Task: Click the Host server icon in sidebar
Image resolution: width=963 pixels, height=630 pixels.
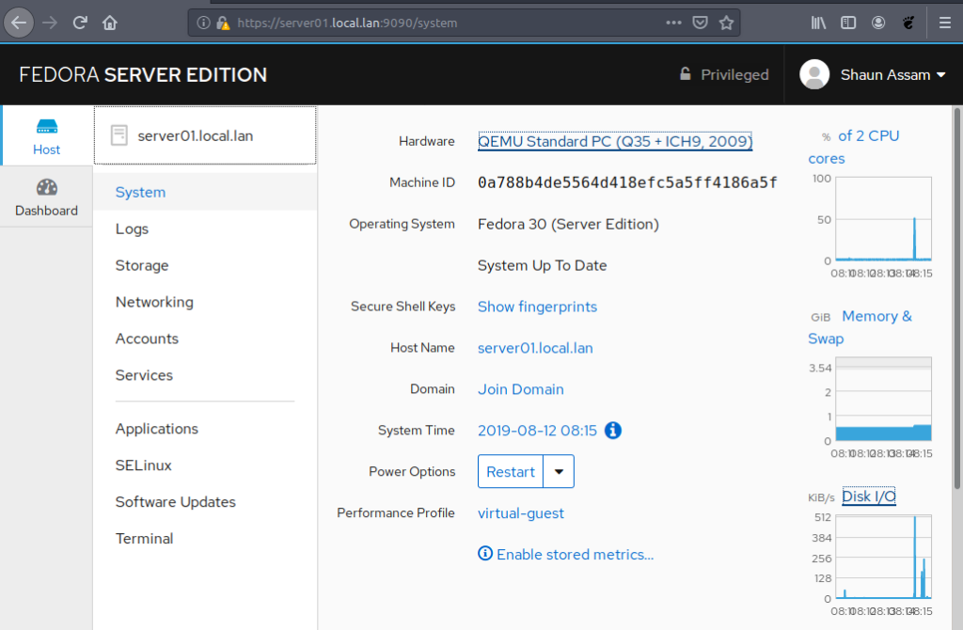Action: coord(46,127)
